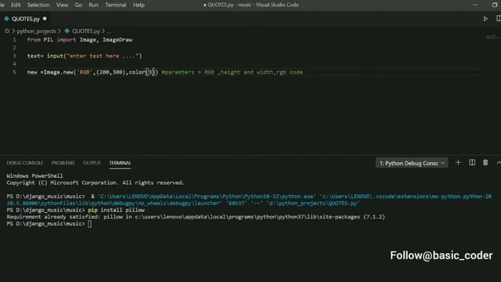Click the D: drive breadcrumb

pyautogui.click(x=7, y=31)
